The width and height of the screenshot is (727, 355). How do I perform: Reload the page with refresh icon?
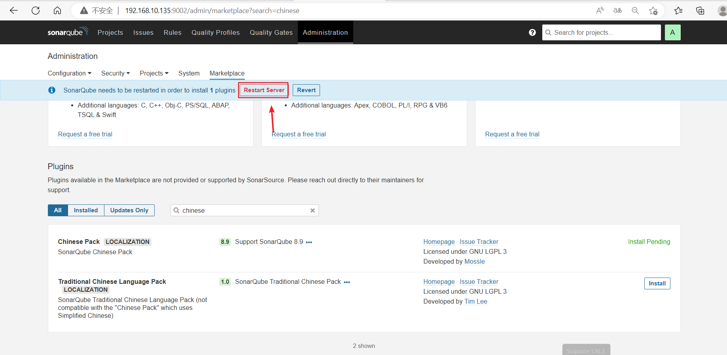(36, 11)
